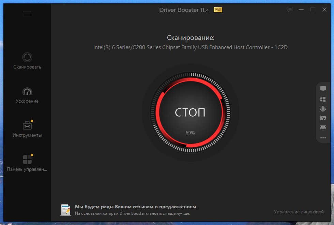Viewport: 334px width, 225px height.
Task: Click the feedback notepad icon at bottom
Action: tap(65, 210)
